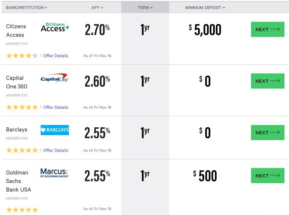Image resolution: width=289 pixels, height=215 pixels.
Task: Click the Barclays five-star rating
Action: pyautogui.click(x=22, y=150)
